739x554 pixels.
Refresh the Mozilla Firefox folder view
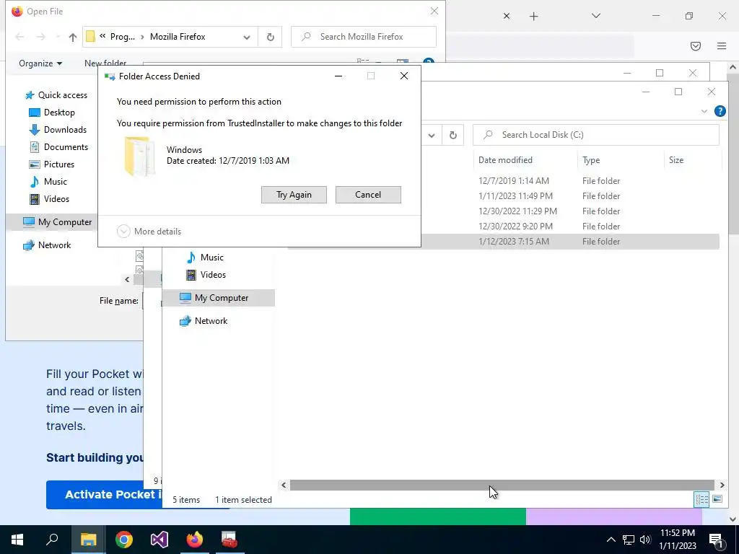click(x=271, y=37)
